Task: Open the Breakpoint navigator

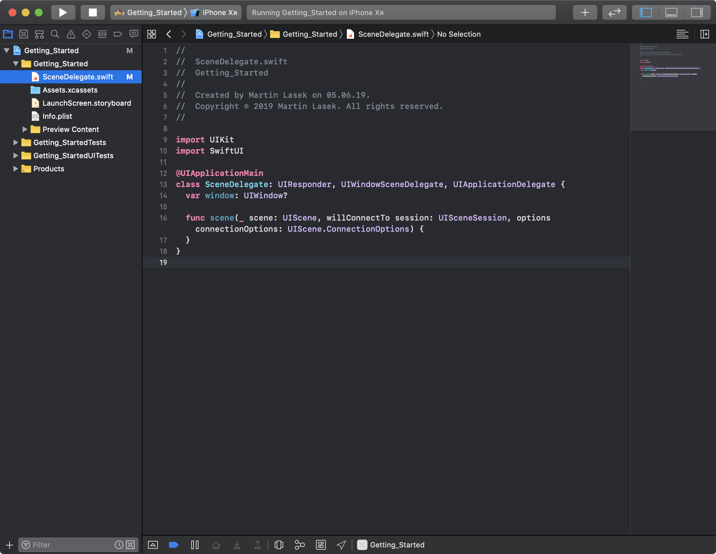Action: tap(118, 34)
